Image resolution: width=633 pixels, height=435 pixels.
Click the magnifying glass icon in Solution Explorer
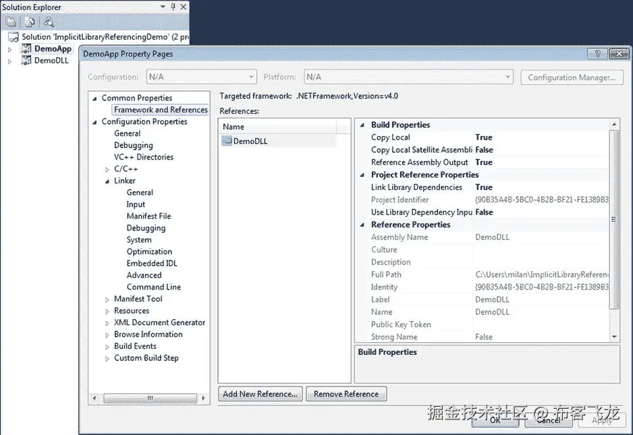point(49,22)
